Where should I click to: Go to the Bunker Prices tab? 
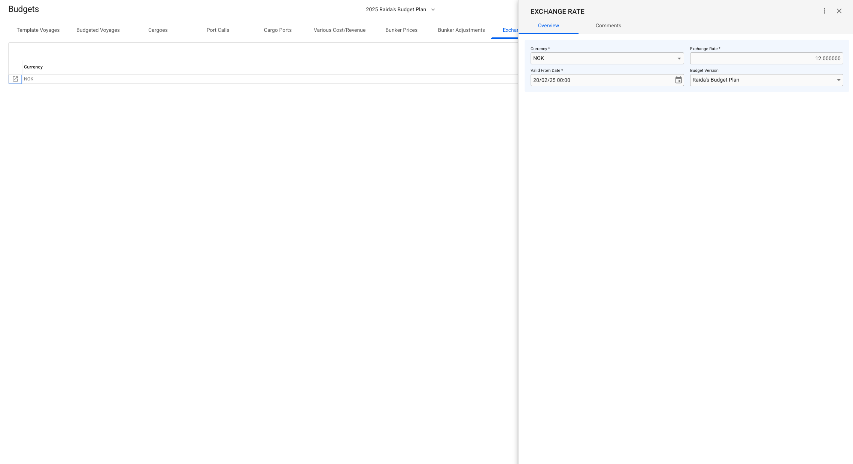point(401,30)
